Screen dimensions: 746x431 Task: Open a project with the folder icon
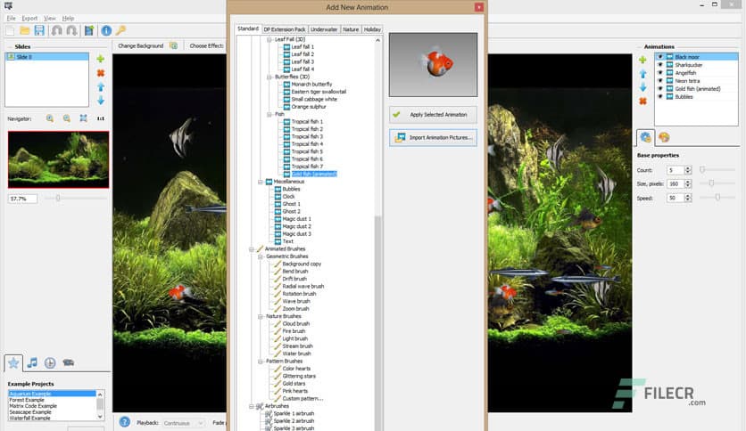pyautogui.click(x=25, y=31)
